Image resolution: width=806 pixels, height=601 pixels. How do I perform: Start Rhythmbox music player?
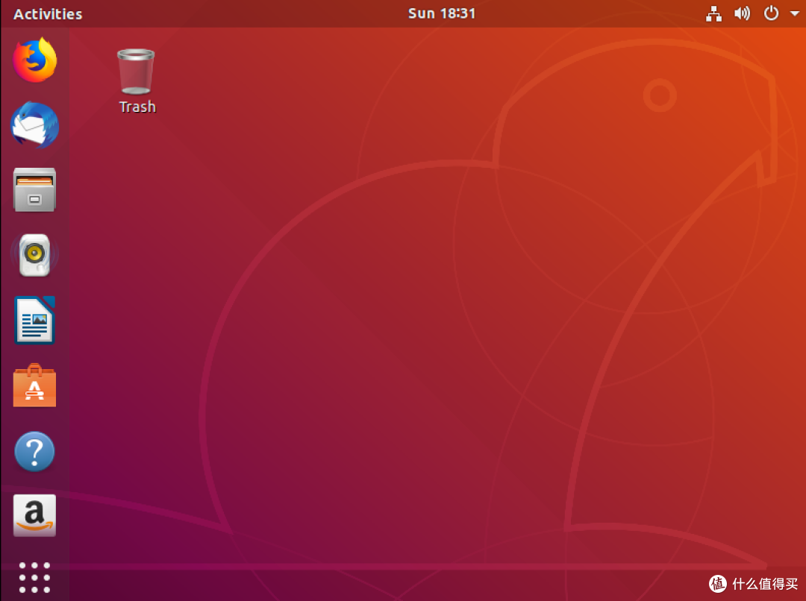34,255
